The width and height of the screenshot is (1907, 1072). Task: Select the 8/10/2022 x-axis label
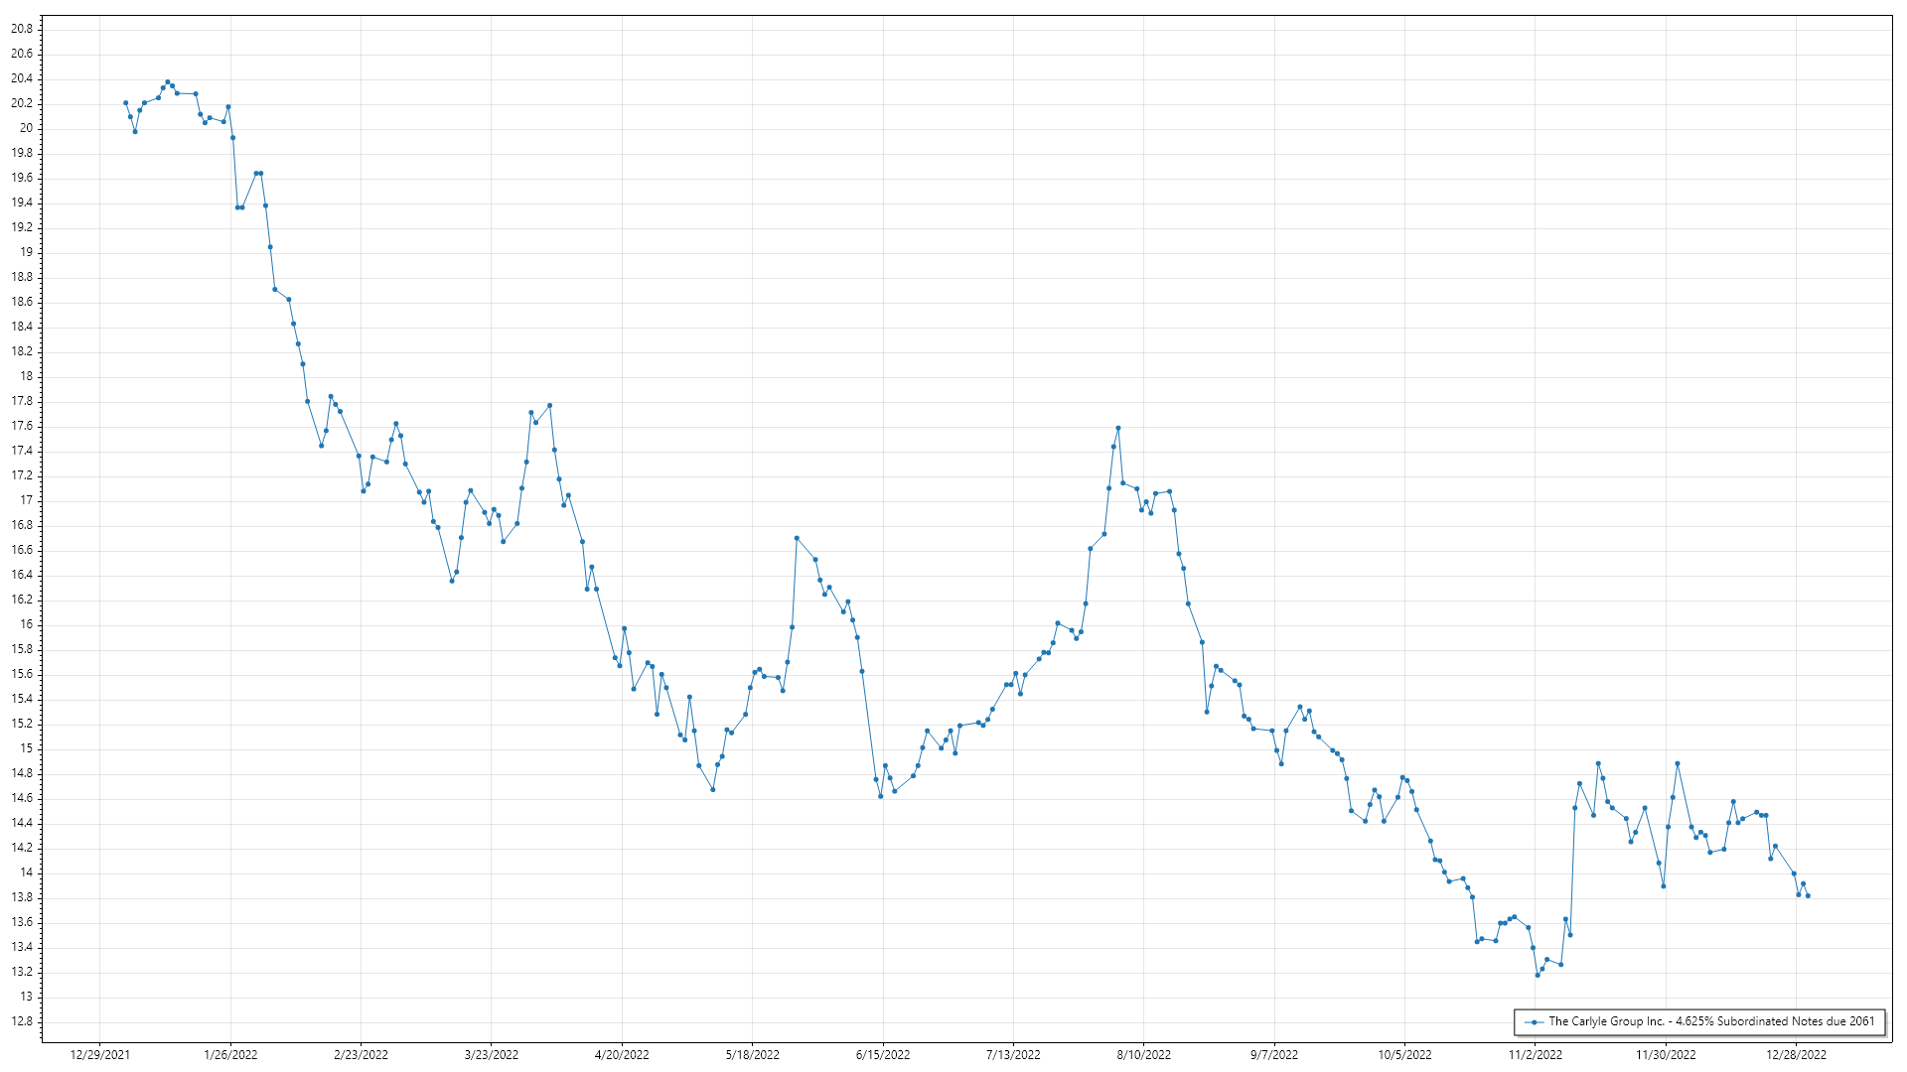[1144, 1055]
